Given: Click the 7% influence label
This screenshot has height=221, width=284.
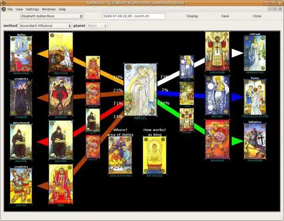Looking at the screenshot, I should [165, 90].
